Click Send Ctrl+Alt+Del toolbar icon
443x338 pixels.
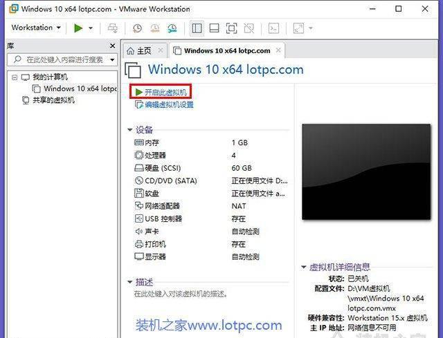point(113,28)
